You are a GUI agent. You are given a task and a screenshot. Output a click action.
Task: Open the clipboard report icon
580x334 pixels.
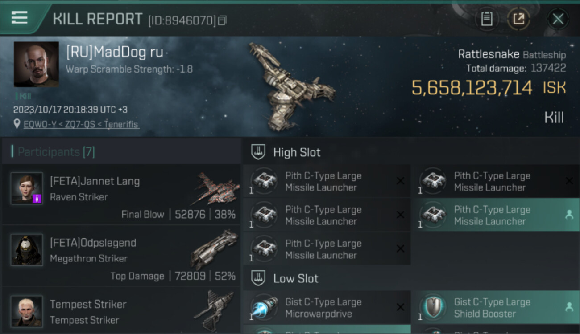point(487,19)
